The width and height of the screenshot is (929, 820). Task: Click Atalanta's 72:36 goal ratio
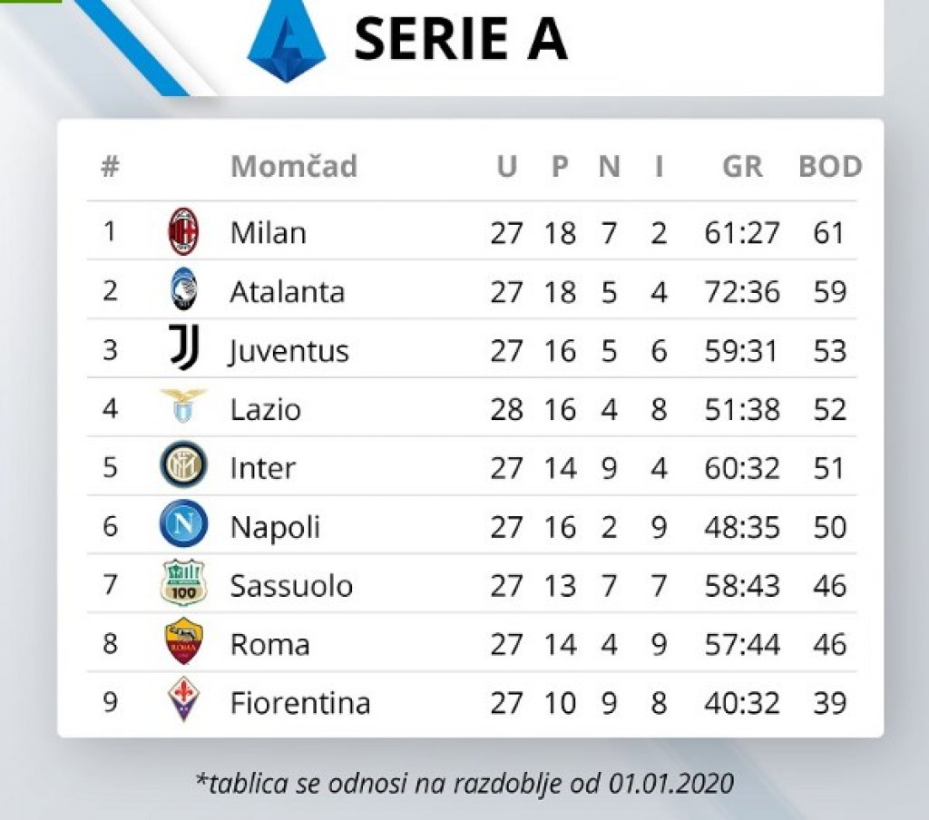tap(742, 292)
